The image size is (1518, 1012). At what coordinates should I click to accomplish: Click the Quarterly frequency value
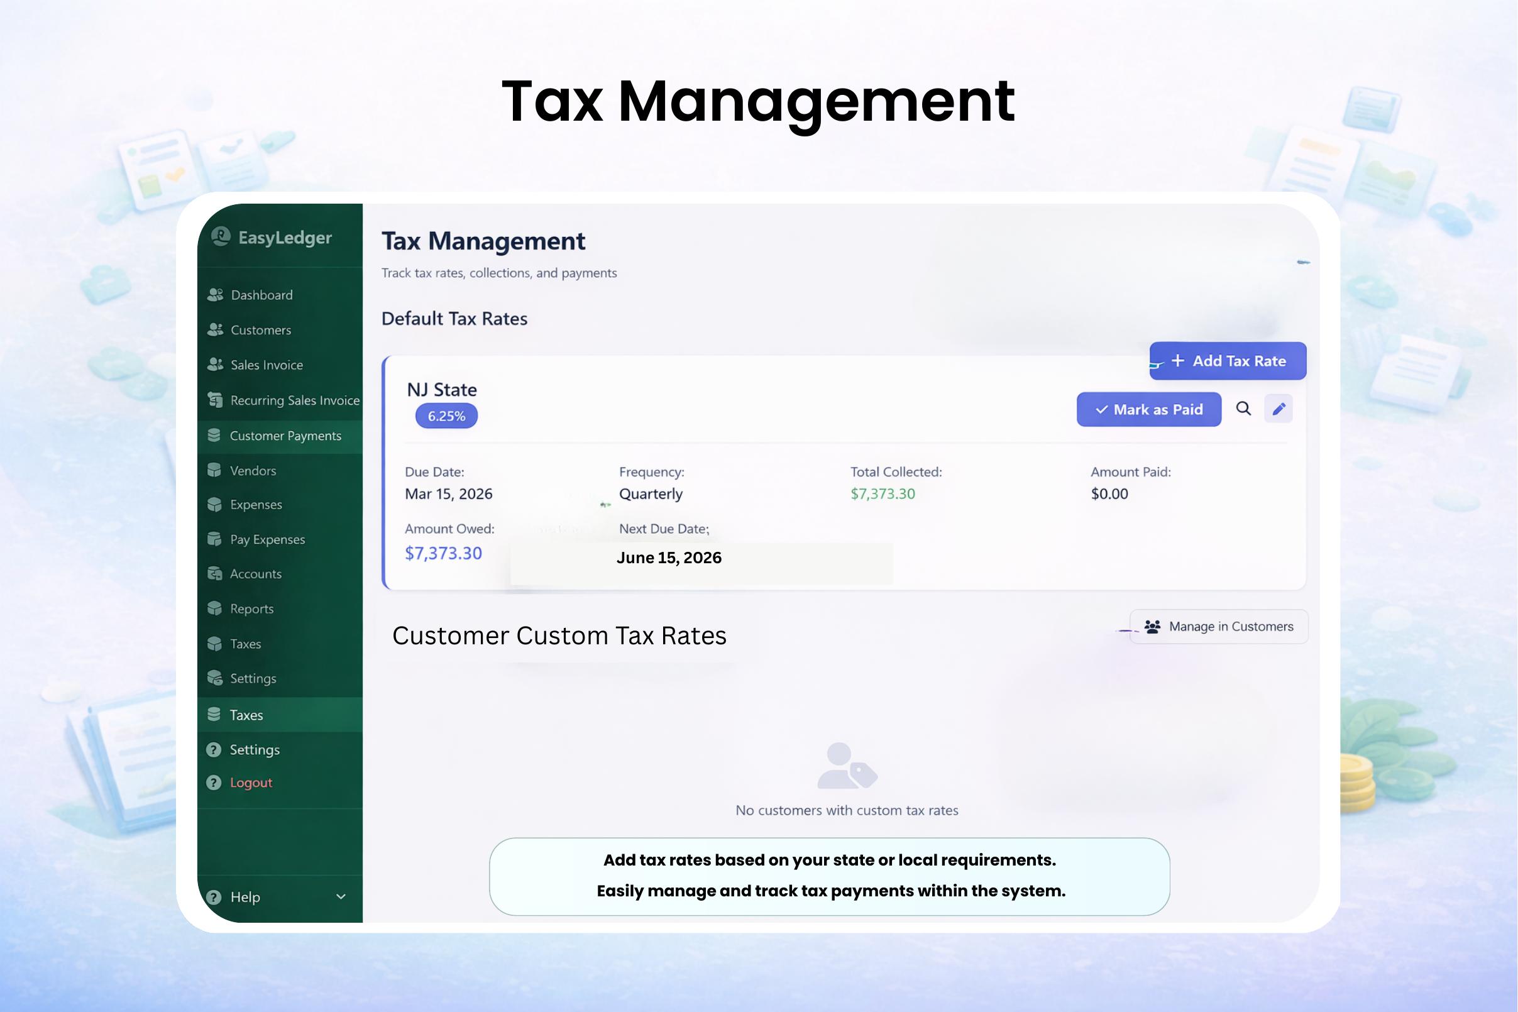651,493
